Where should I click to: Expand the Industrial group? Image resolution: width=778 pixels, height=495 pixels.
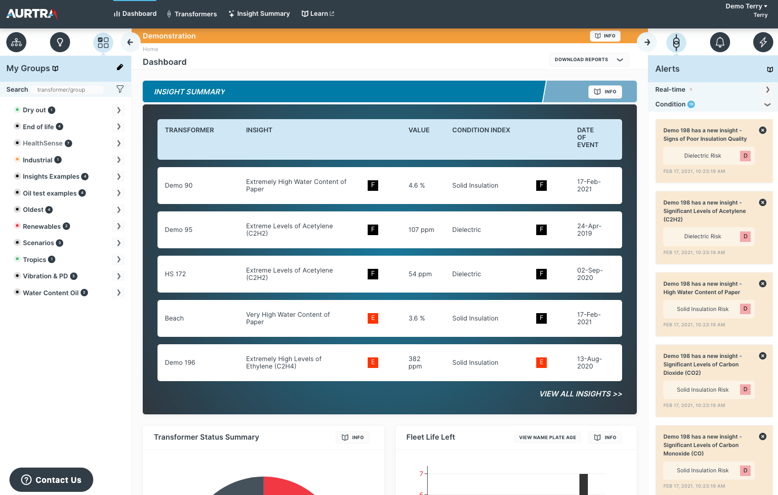point(119,160)
